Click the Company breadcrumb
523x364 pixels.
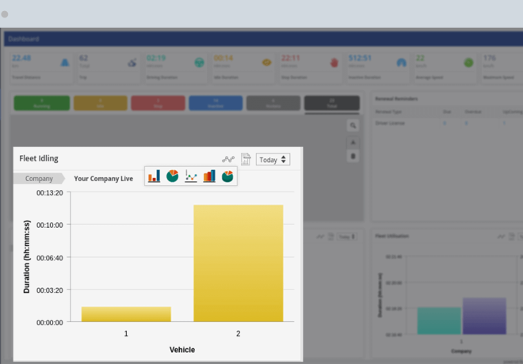click(x=38, y=179)
